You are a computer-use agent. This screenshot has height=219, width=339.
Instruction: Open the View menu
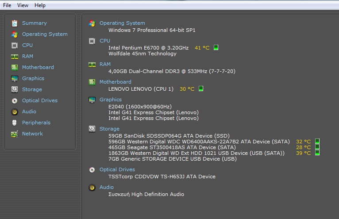[x=23, y=5]
